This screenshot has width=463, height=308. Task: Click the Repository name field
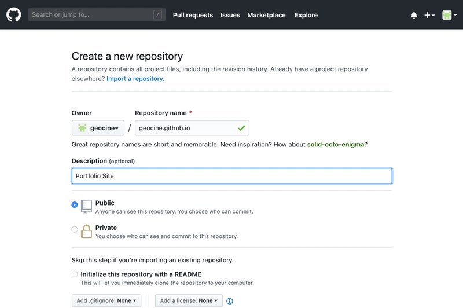[x=192, y=128]
